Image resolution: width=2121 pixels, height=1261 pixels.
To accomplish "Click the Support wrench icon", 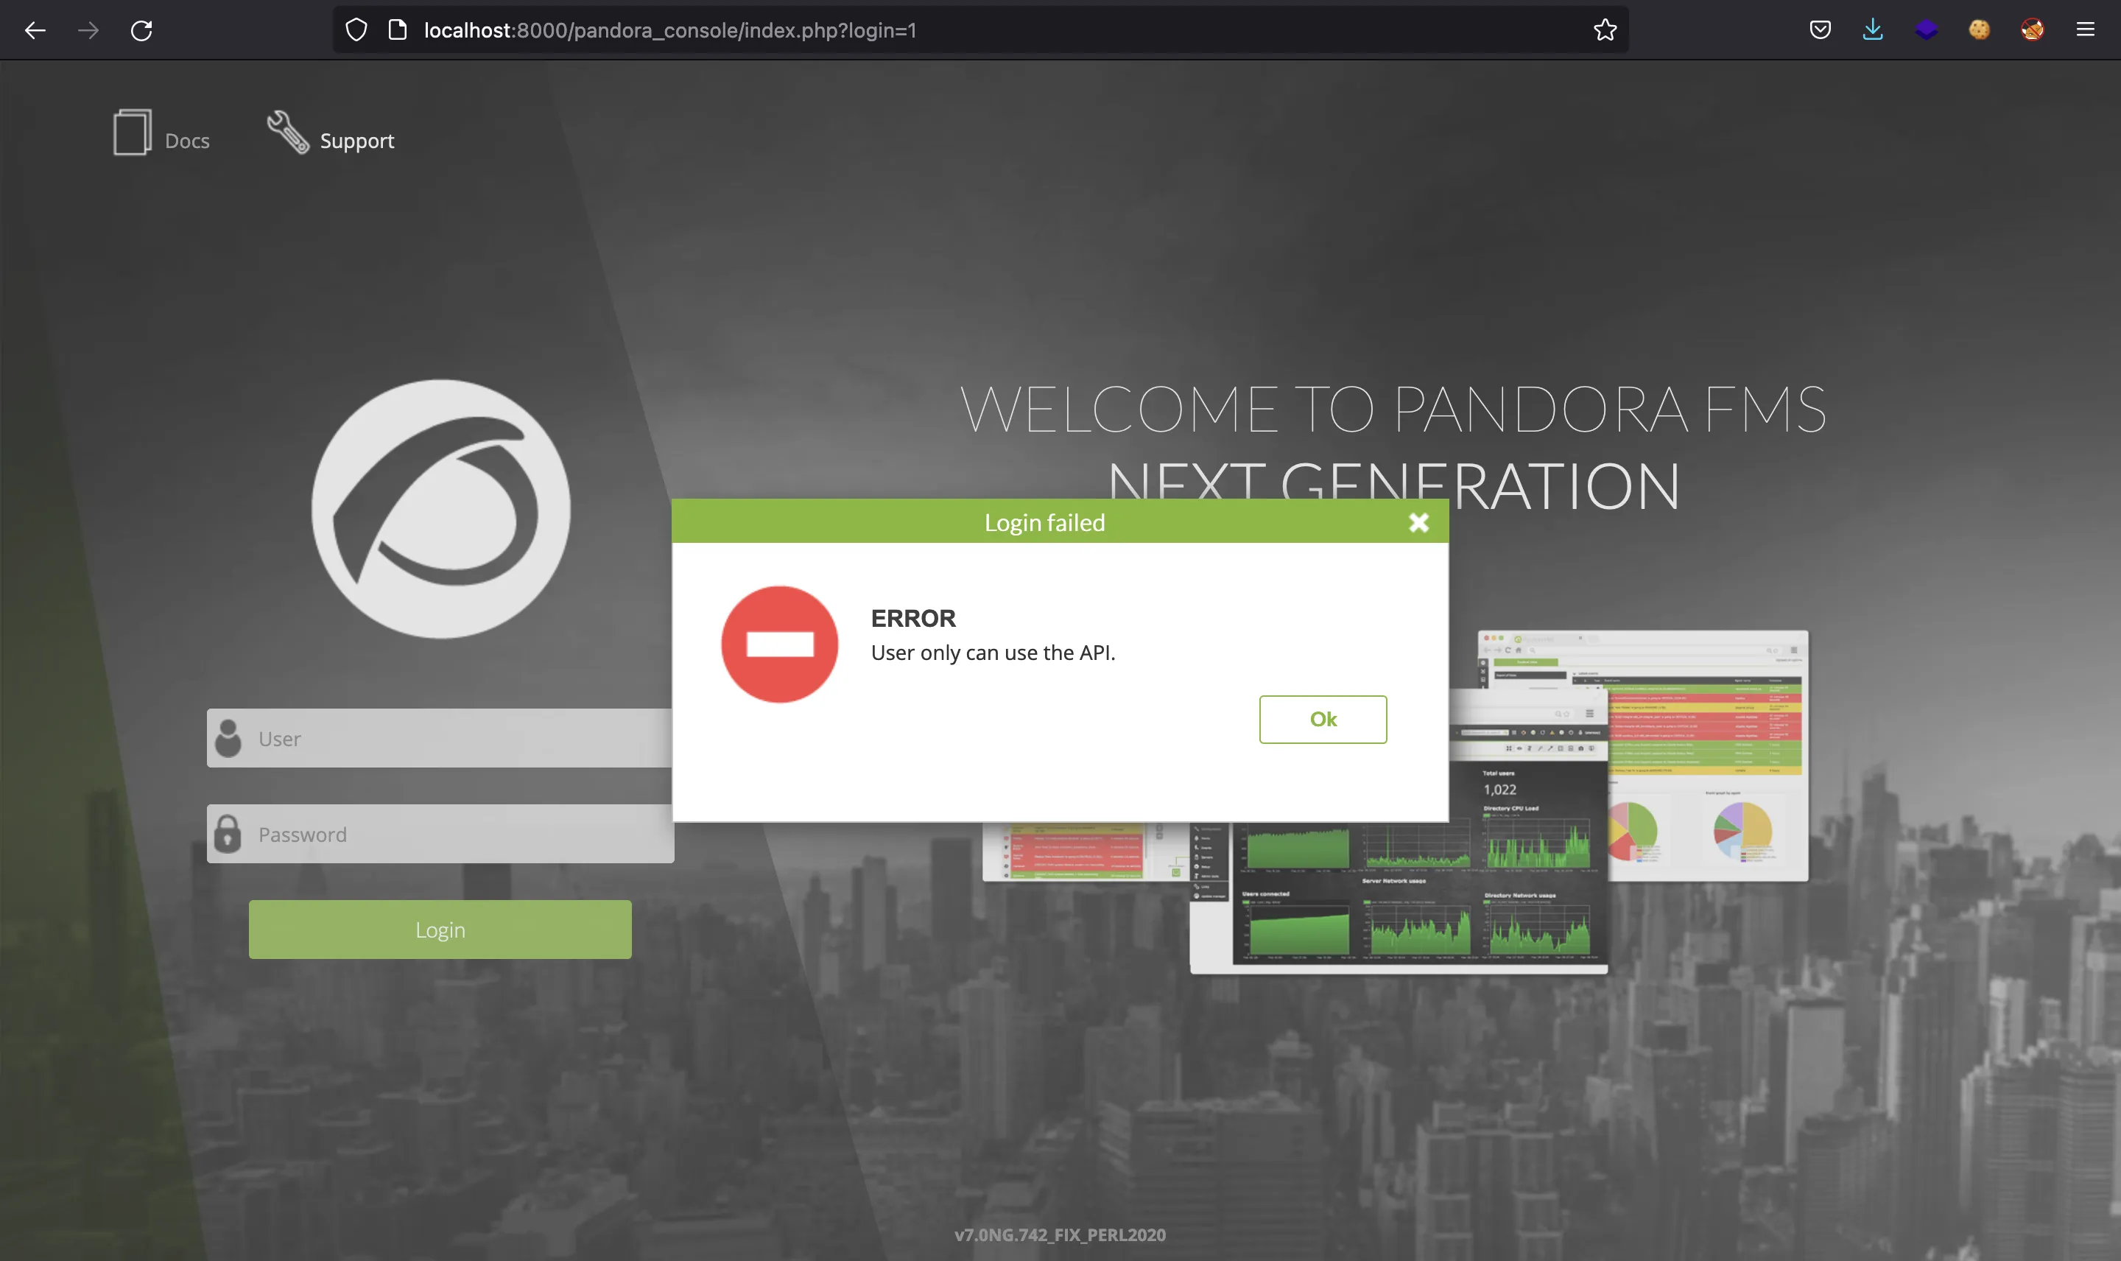I will pos(288,133).
